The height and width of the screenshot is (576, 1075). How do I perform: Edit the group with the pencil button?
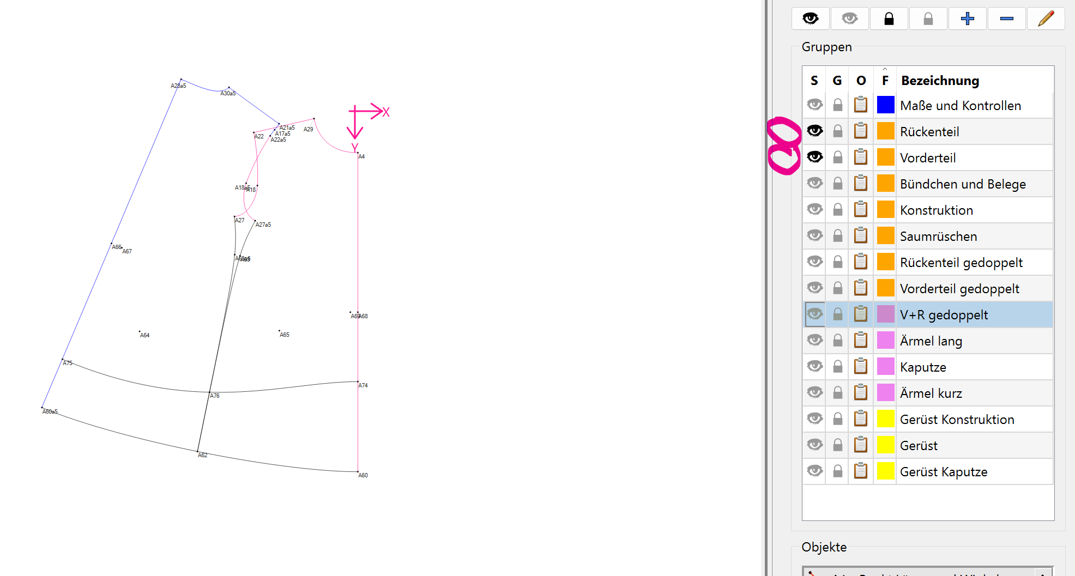1046,19
